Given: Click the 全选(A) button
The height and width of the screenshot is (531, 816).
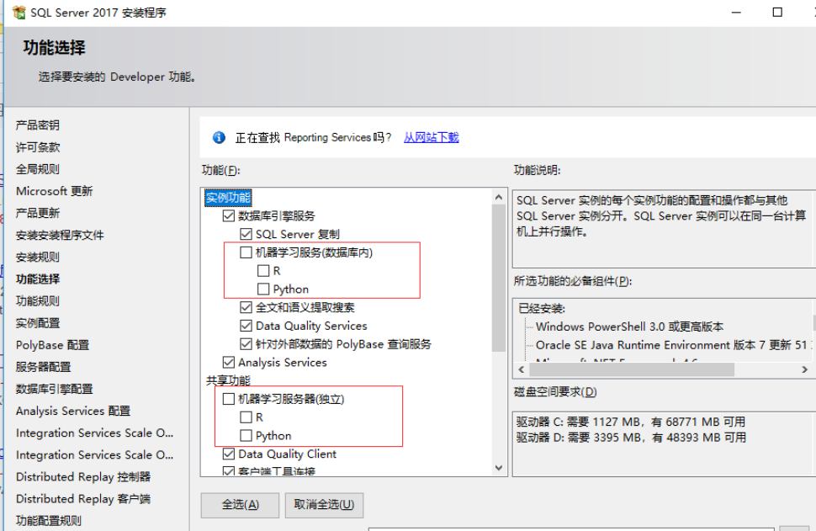Looking at the screenshot, I should click(240, 505).
